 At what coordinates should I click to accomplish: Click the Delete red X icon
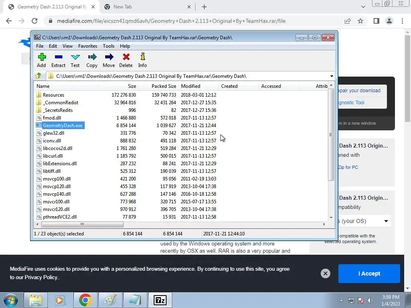click(126, 57)
